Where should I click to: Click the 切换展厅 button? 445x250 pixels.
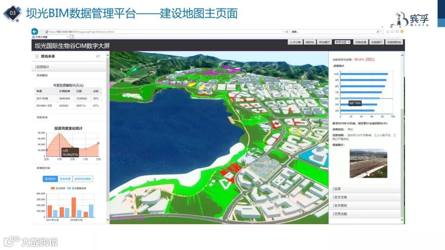(376, 42)
